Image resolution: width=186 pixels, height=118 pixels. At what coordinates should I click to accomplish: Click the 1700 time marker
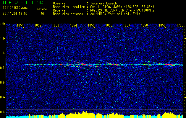click(x=180, y=25)
